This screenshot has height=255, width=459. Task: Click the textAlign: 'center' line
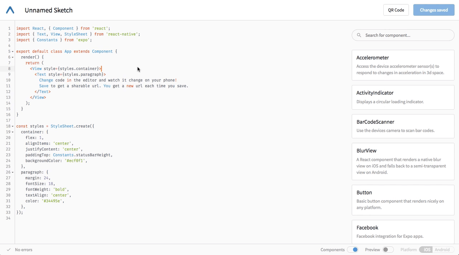coord(48,195)
